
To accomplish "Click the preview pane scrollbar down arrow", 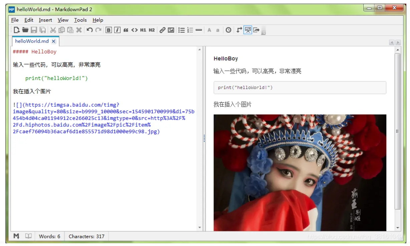I will point(397,228).
